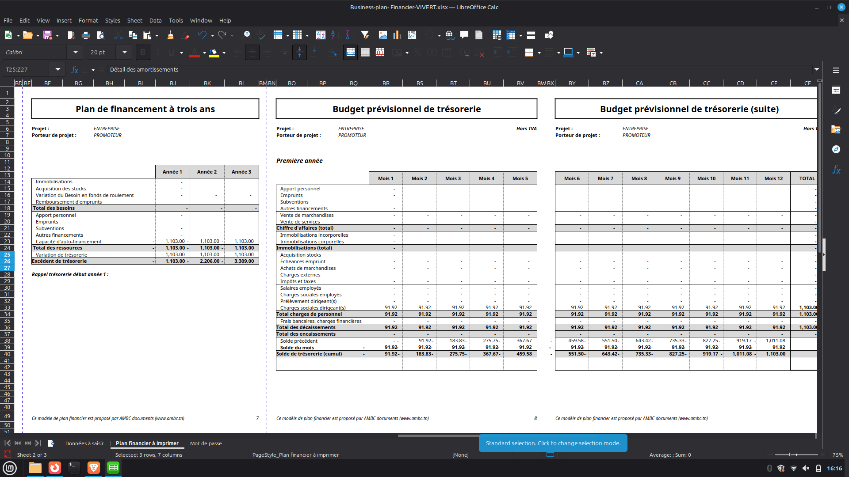849x477 pixels.
Task: Click the AutoFilter funnel icon
Action: pos(365,35)
